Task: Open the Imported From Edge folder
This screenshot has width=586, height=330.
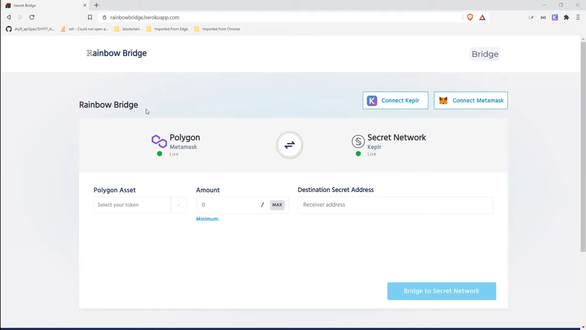Action: tap(167, 29)
